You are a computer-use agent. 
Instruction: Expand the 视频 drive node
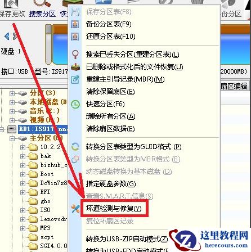[x=12, y=120]
